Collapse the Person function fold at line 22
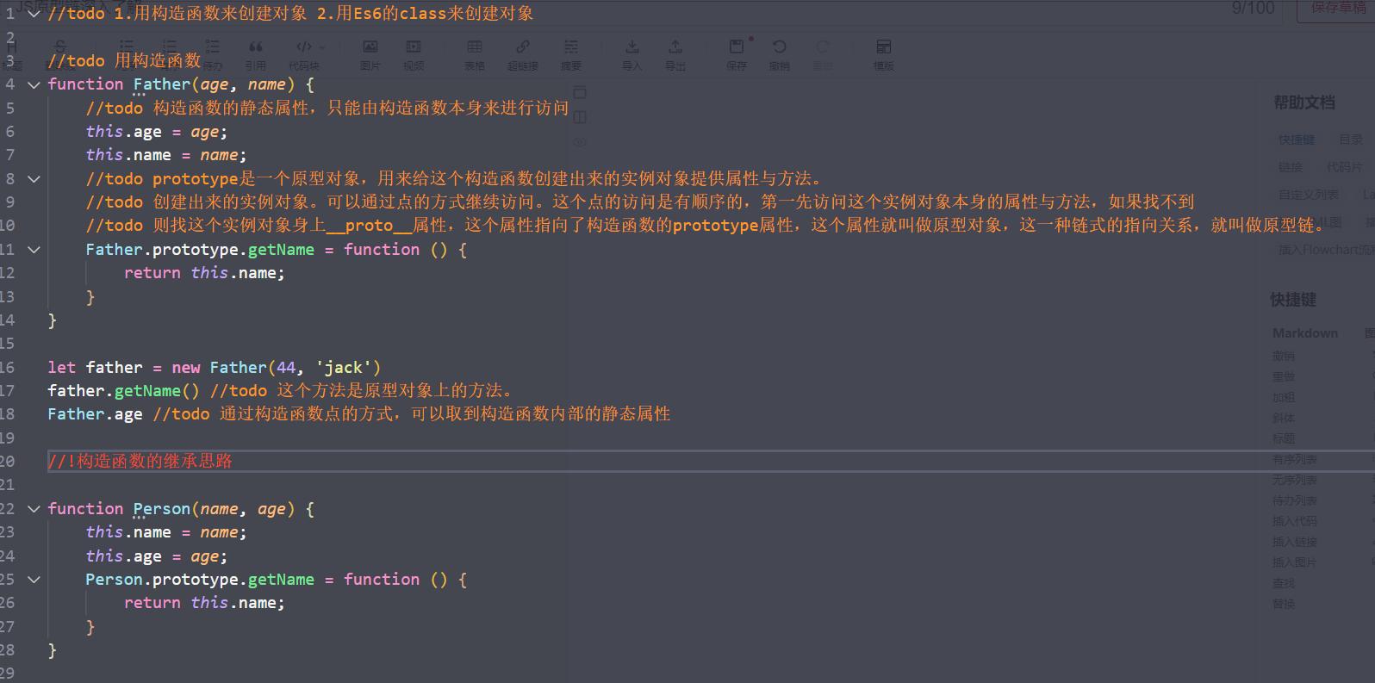This screenshot has width=1375, height=683. (x=34, y=509)
